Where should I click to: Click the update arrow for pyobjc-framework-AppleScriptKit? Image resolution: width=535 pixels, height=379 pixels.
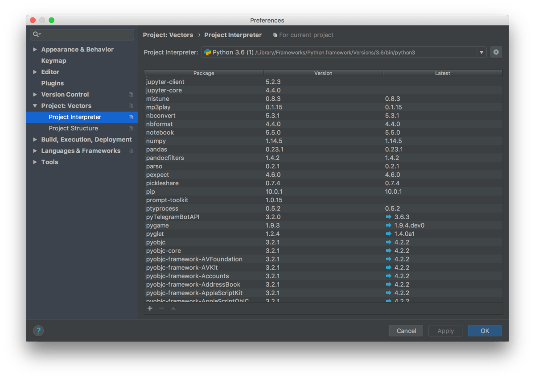pos(389,293)
